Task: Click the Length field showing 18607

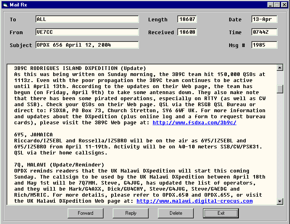Action: pos(187,19)
